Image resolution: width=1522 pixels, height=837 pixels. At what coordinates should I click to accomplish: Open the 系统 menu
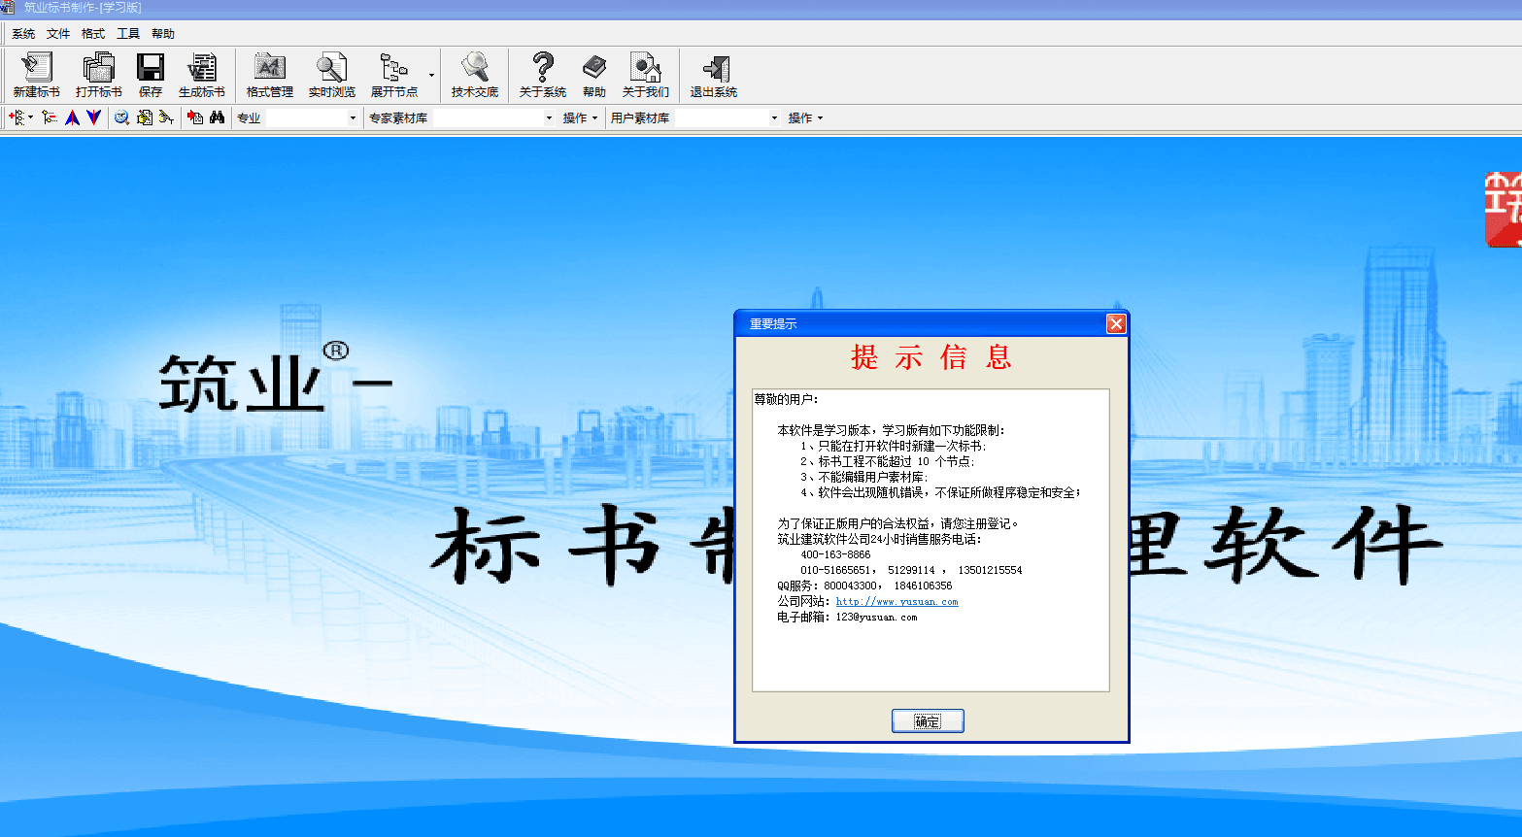(23, 33)
